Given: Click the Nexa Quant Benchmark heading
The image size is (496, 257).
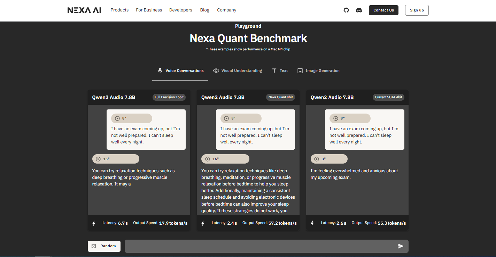Looking at the screenshot, I should [x=248, y=38].
